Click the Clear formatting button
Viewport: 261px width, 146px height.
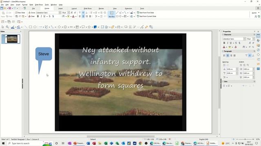[31, 16]
